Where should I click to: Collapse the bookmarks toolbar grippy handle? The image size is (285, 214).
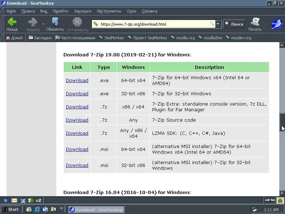[2, 38]
